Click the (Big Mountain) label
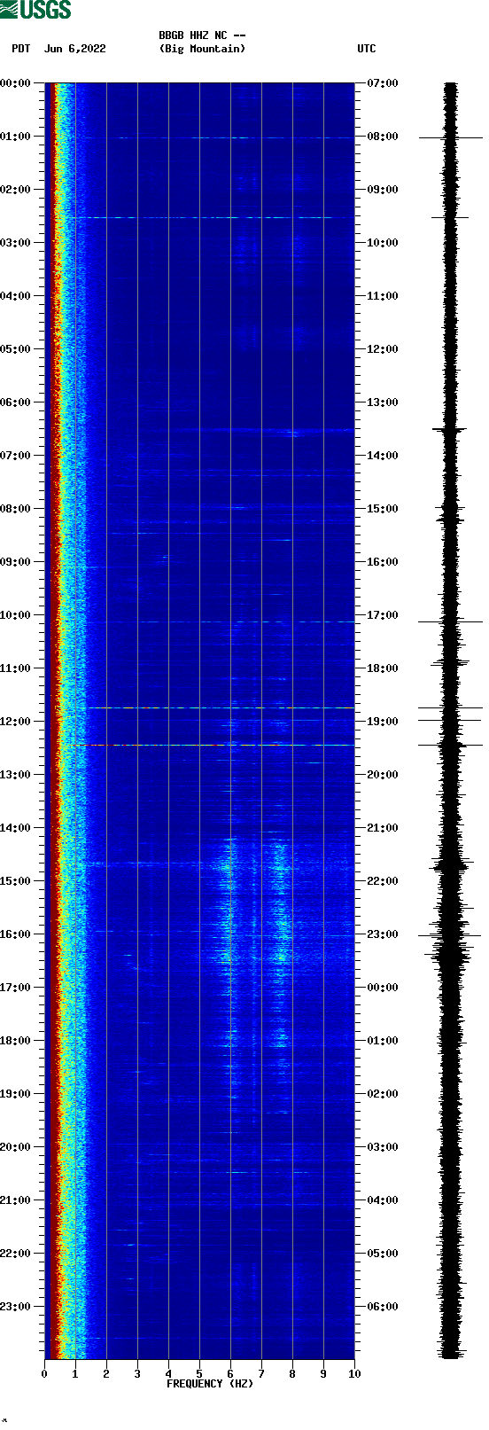Image resolution: width=489 pixels, height=1430 pixels. point(202,49)
